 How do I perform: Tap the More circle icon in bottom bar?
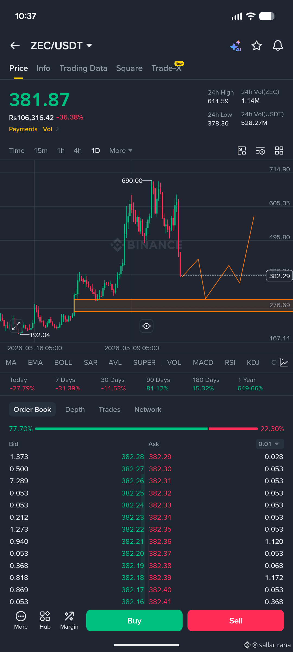point(21,620)
